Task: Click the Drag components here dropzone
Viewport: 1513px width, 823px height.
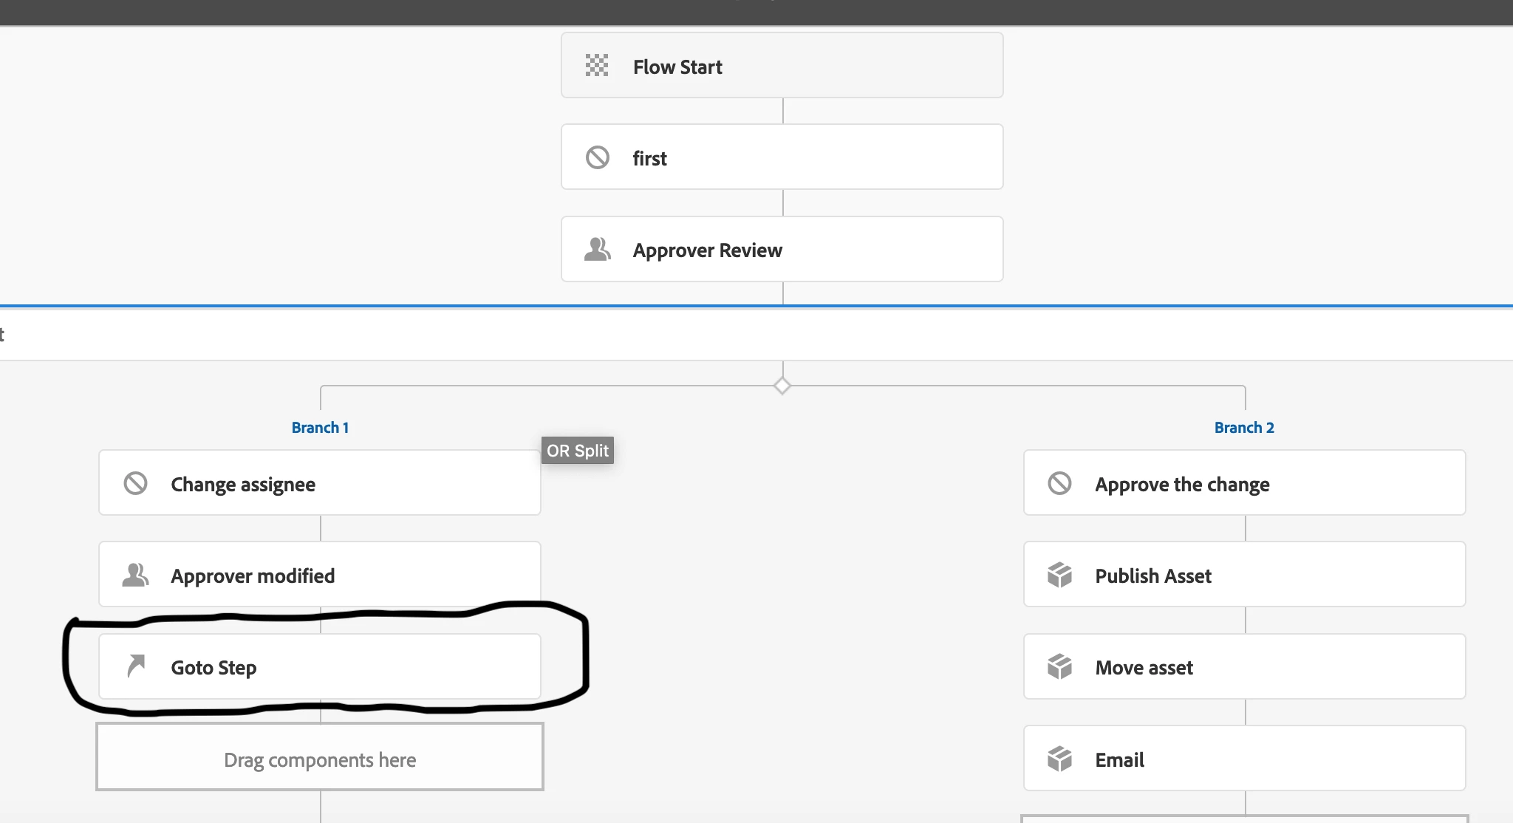Action: point(320,759)
